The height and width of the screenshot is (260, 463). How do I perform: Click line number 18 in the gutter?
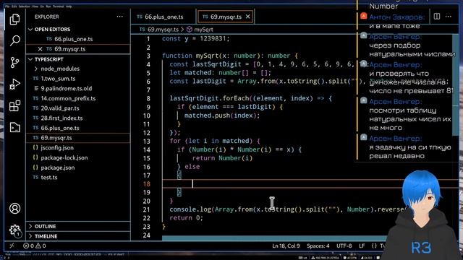click(146, 184)
